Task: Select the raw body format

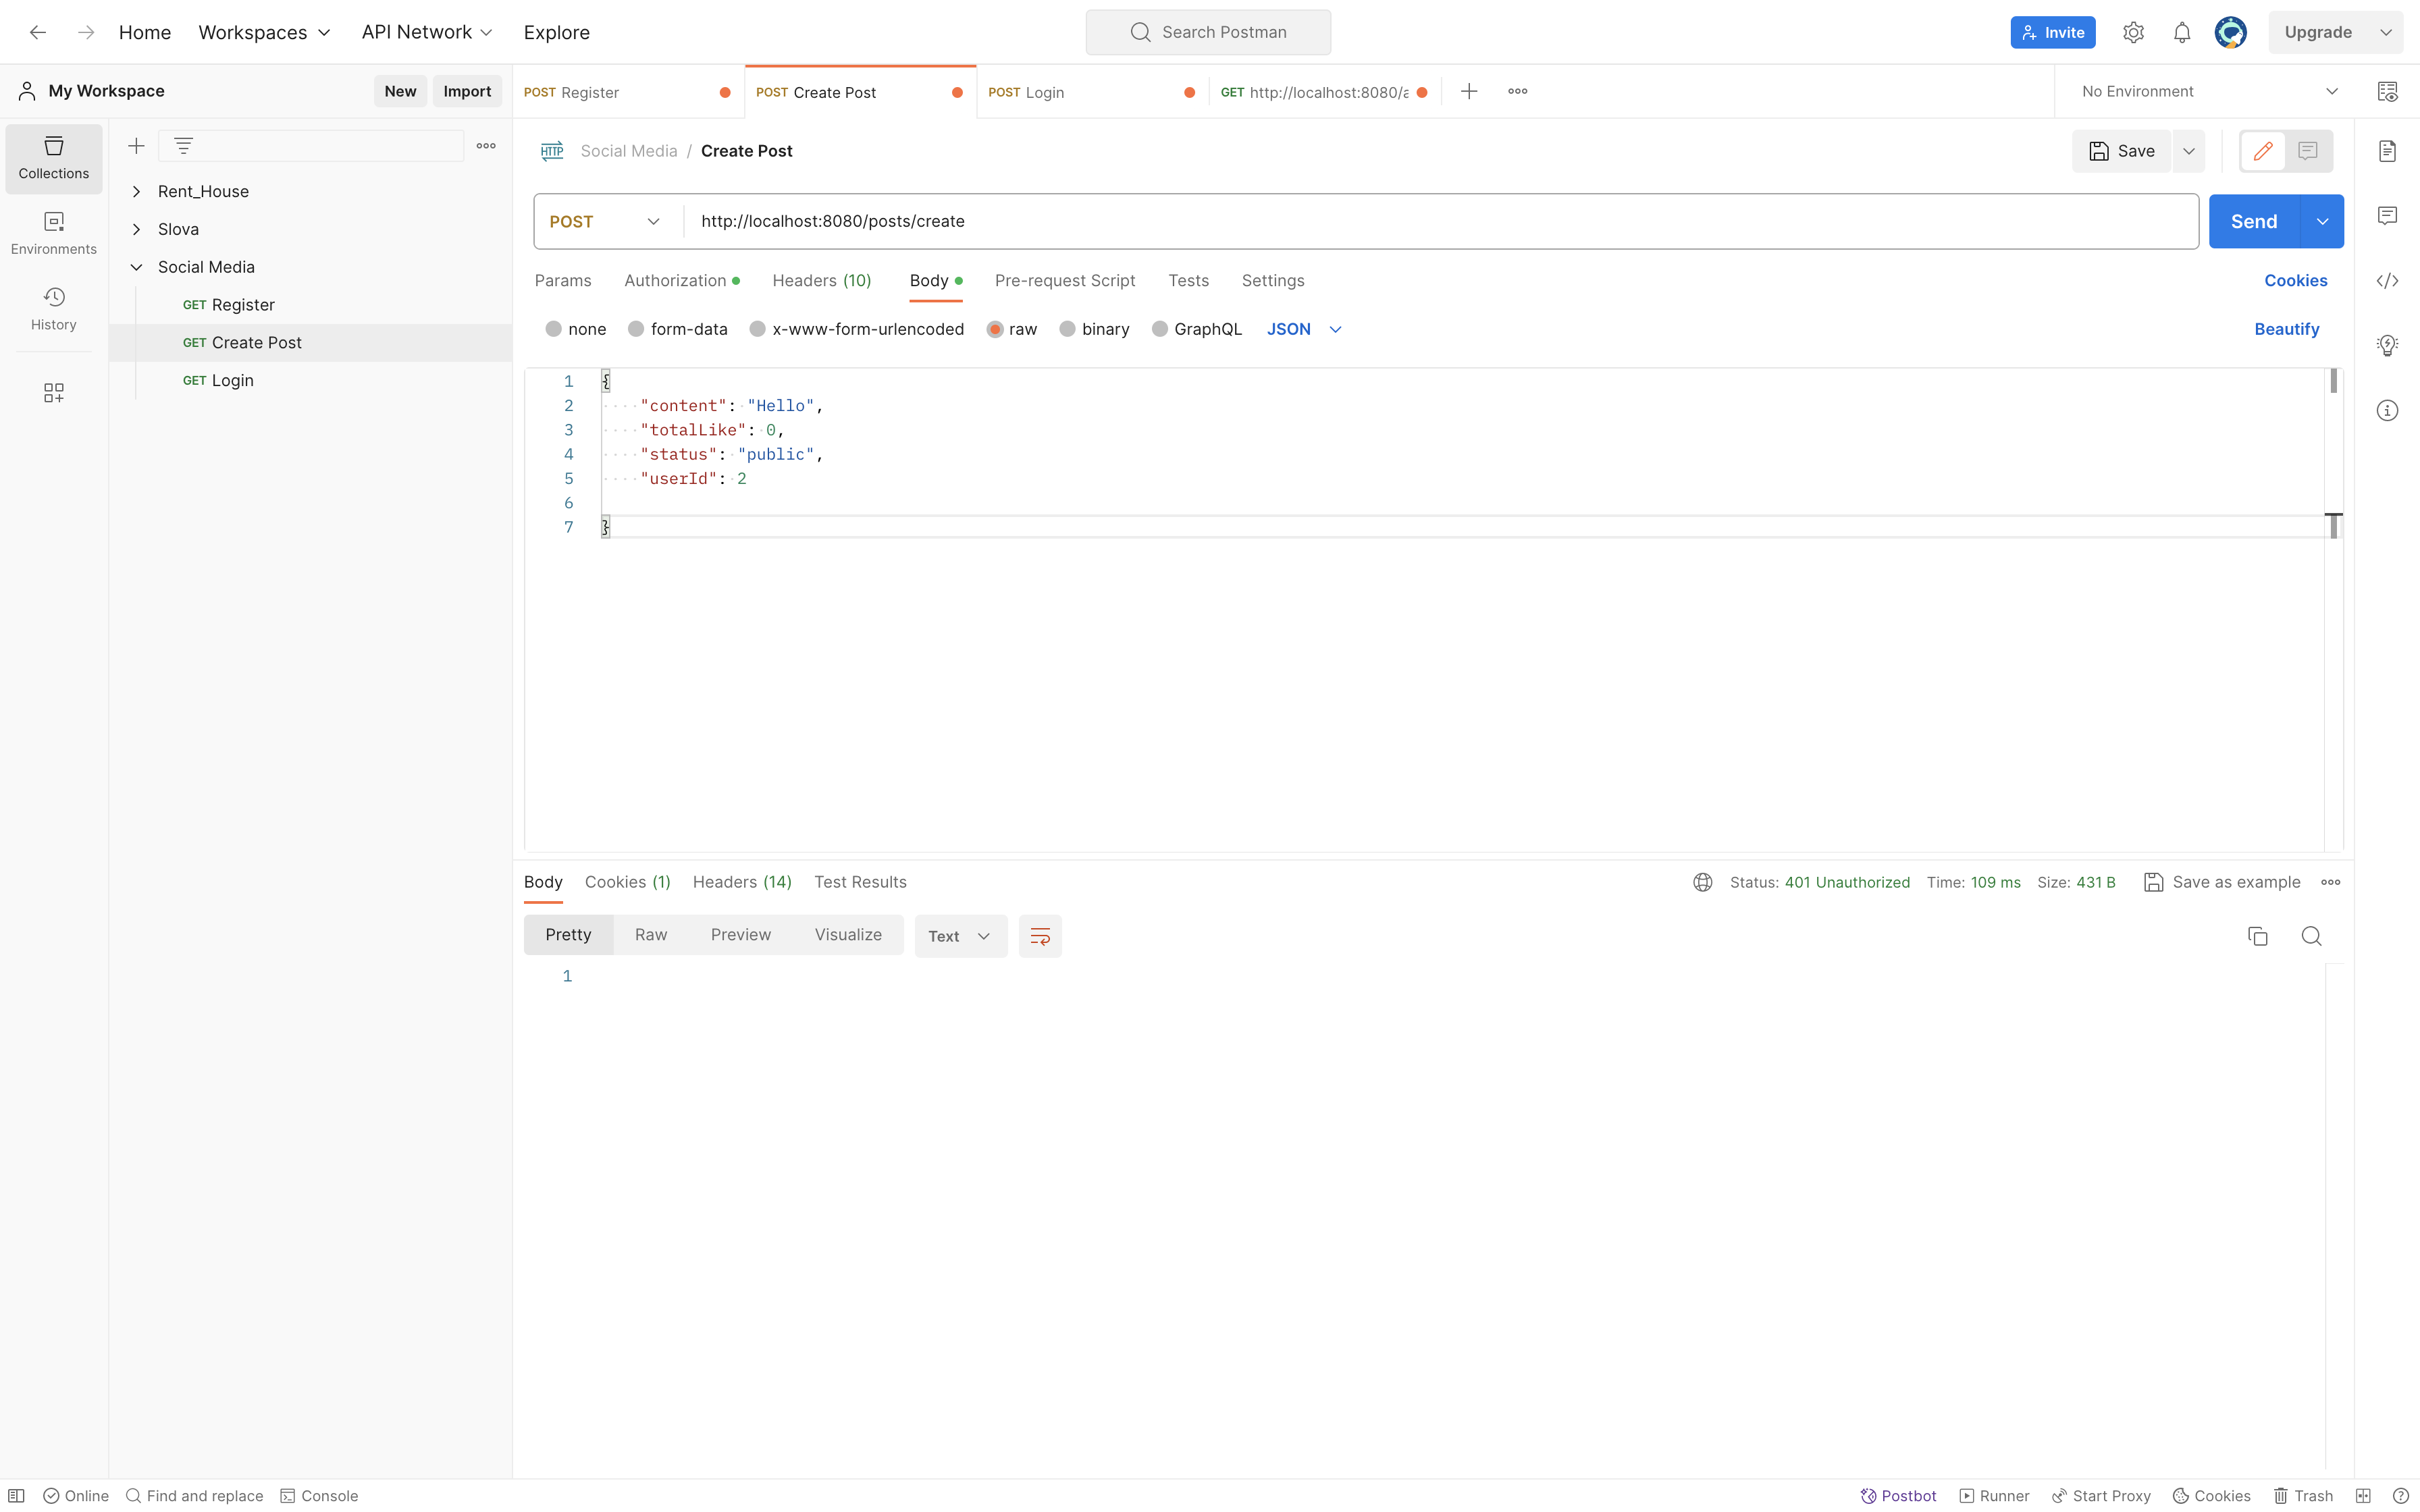Action: click(x=1012, y=328)
